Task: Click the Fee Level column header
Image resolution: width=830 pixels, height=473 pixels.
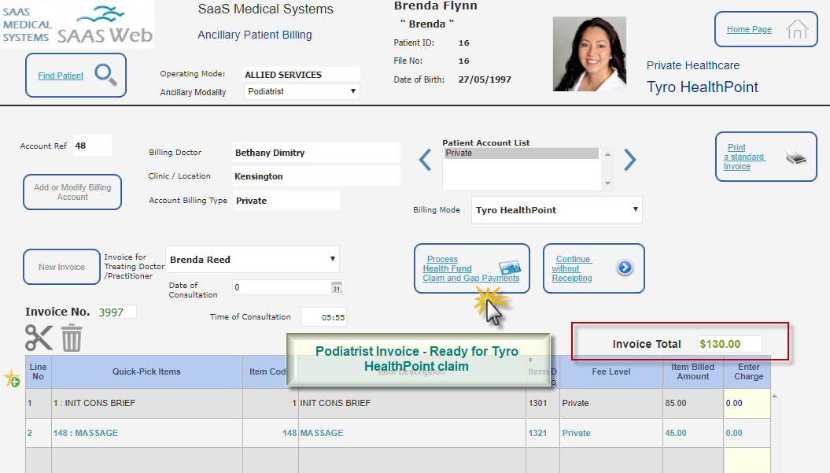Action: point(611,371)
